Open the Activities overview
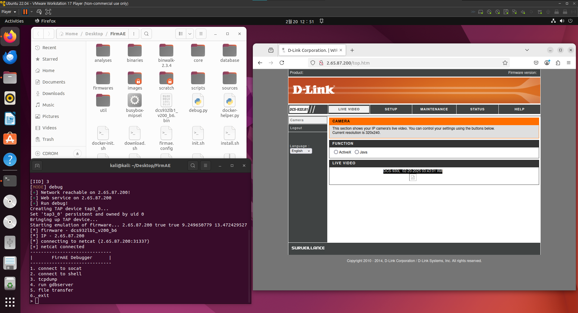 (x=14, y=21)
